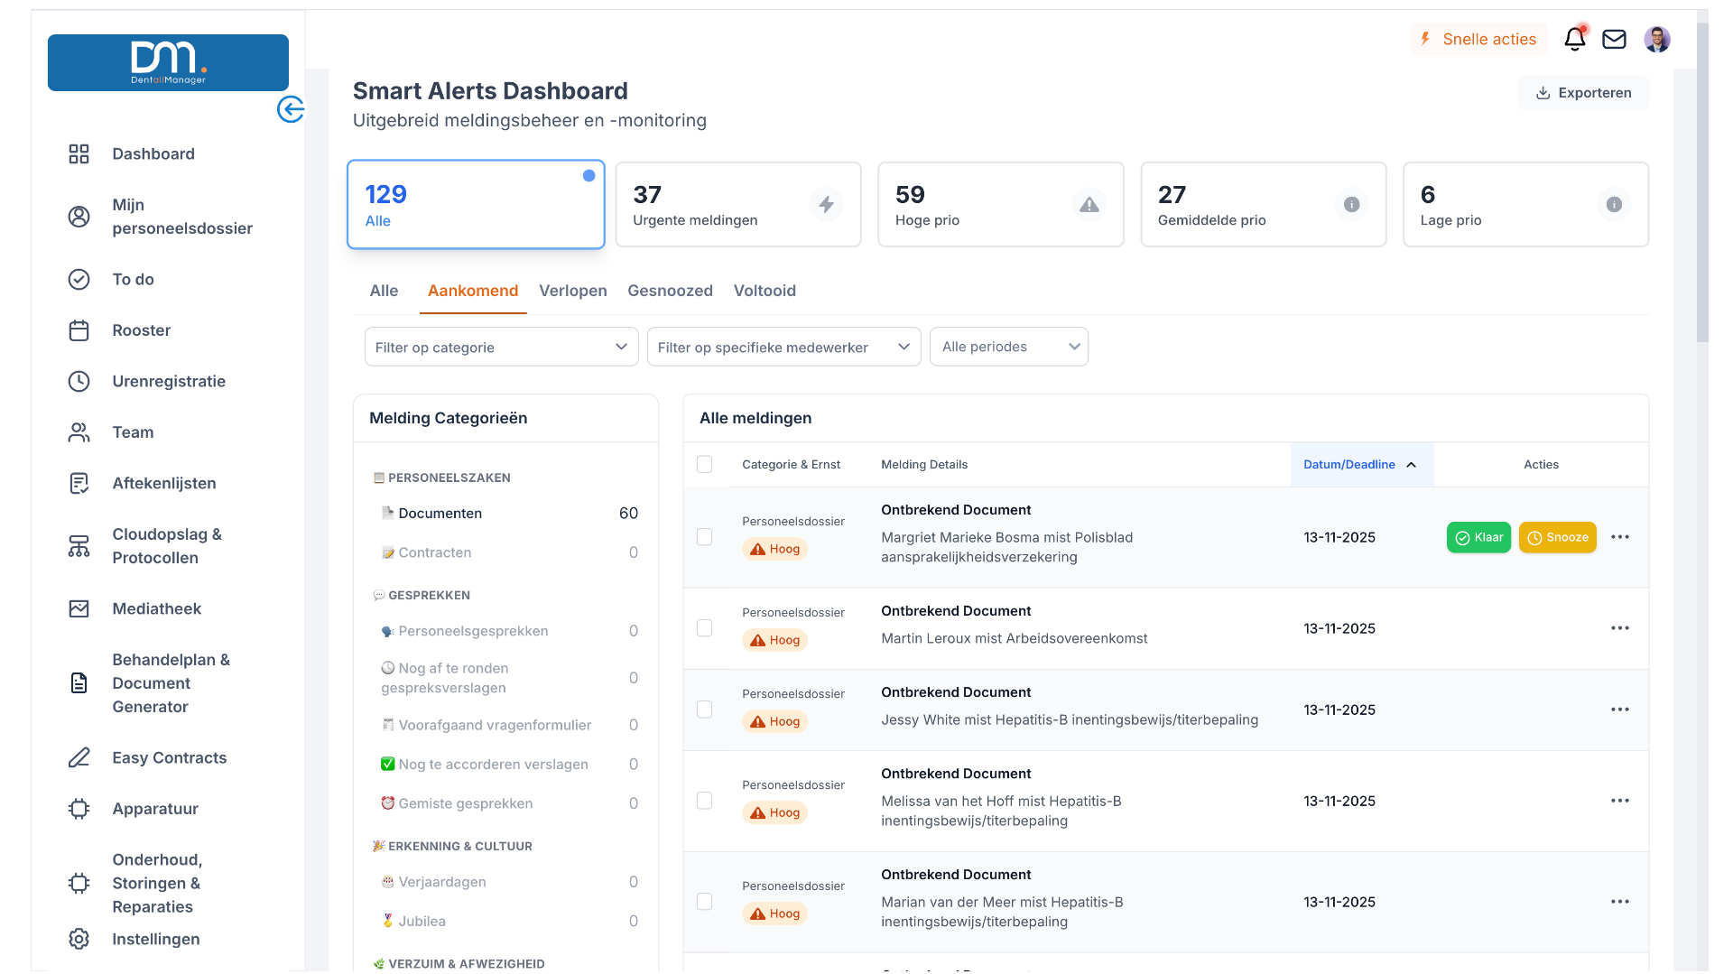Image resolution: width=1733 pixels, height=974 pixels.
Task: Click the Exporteren button
Action: click(1584, 92)
